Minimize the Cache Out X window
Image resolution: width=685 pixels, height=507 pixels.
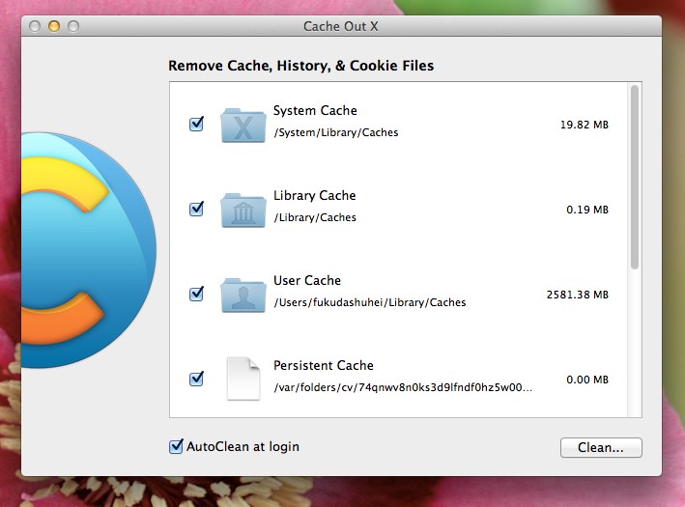[x=54, y=26]
